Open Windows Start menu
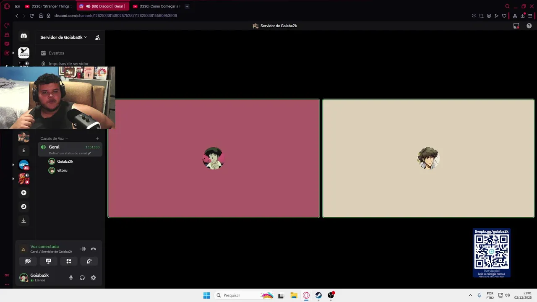537x302 pixels. pyautogui.click(x=206, y=295)
